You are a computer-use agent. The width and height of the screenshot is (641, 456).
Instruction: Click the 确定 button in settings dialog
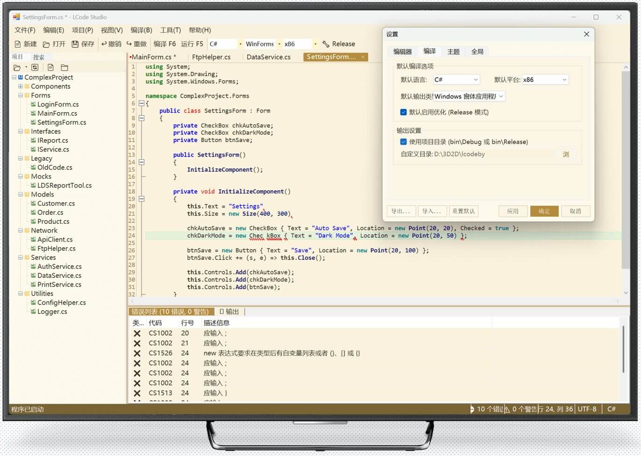(x=544, y=211)
